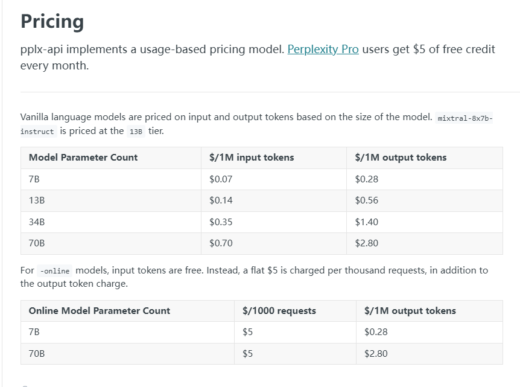Click the $2.80 cell in the online table
This screenshot has width=520, height=387.
tap(376, 354)
